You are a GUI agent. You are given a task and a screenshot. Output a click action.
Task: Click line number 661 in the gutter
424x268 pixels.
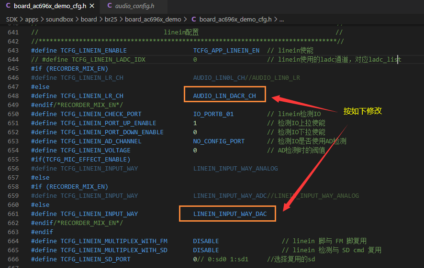13,214
